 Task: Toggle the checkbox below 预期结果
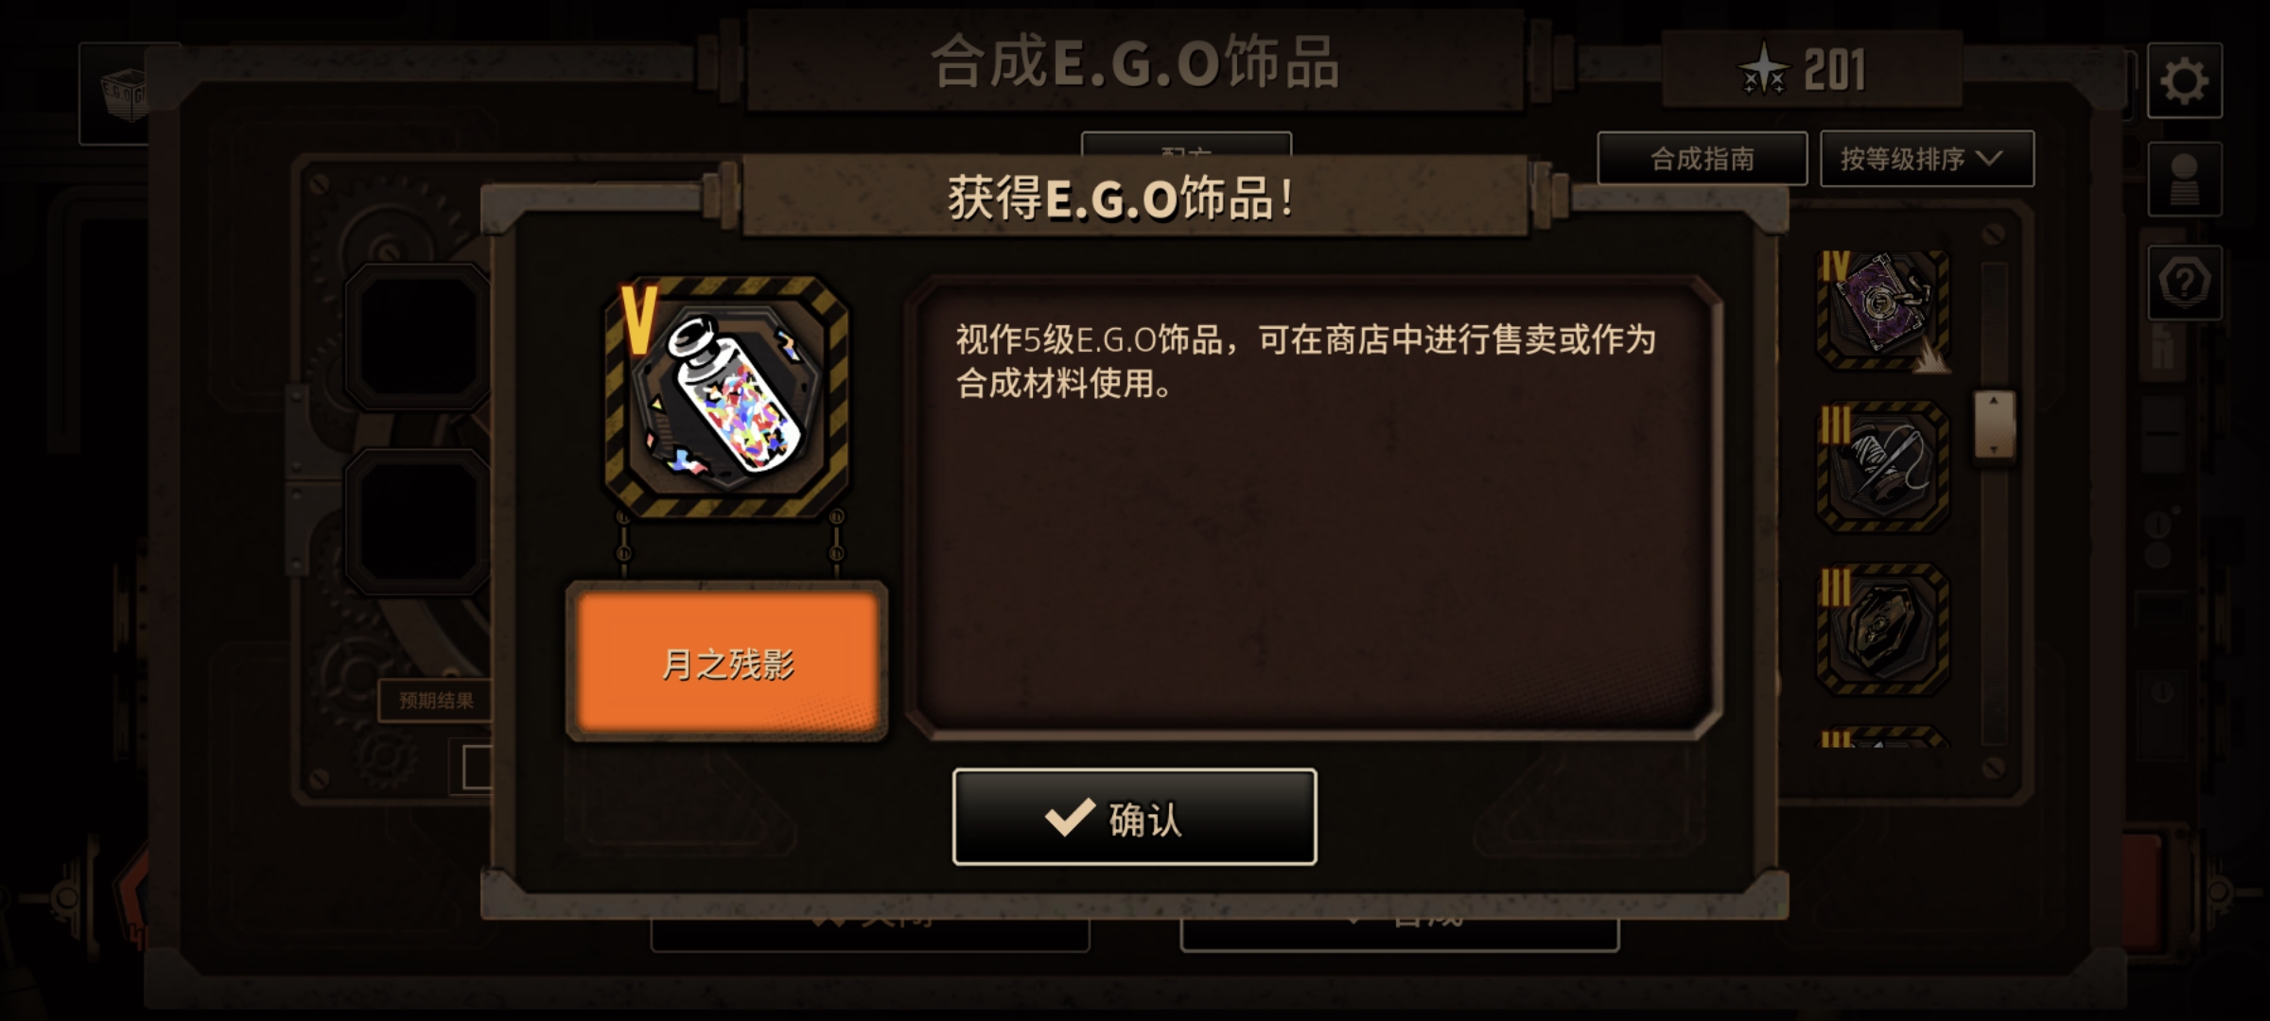click(x=477, y=768)
